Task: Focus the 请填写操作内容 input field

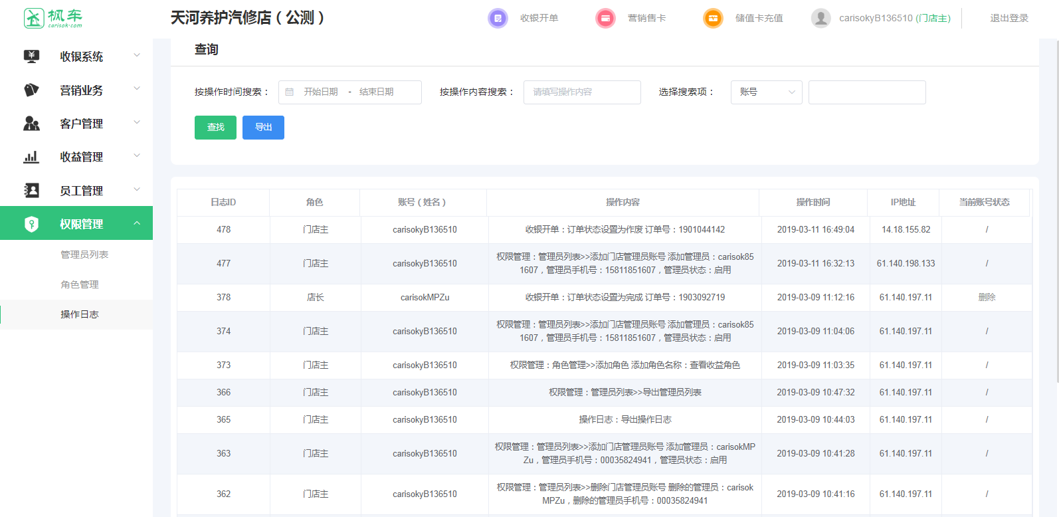Action: pyautogui.click(x=582, y=92)
